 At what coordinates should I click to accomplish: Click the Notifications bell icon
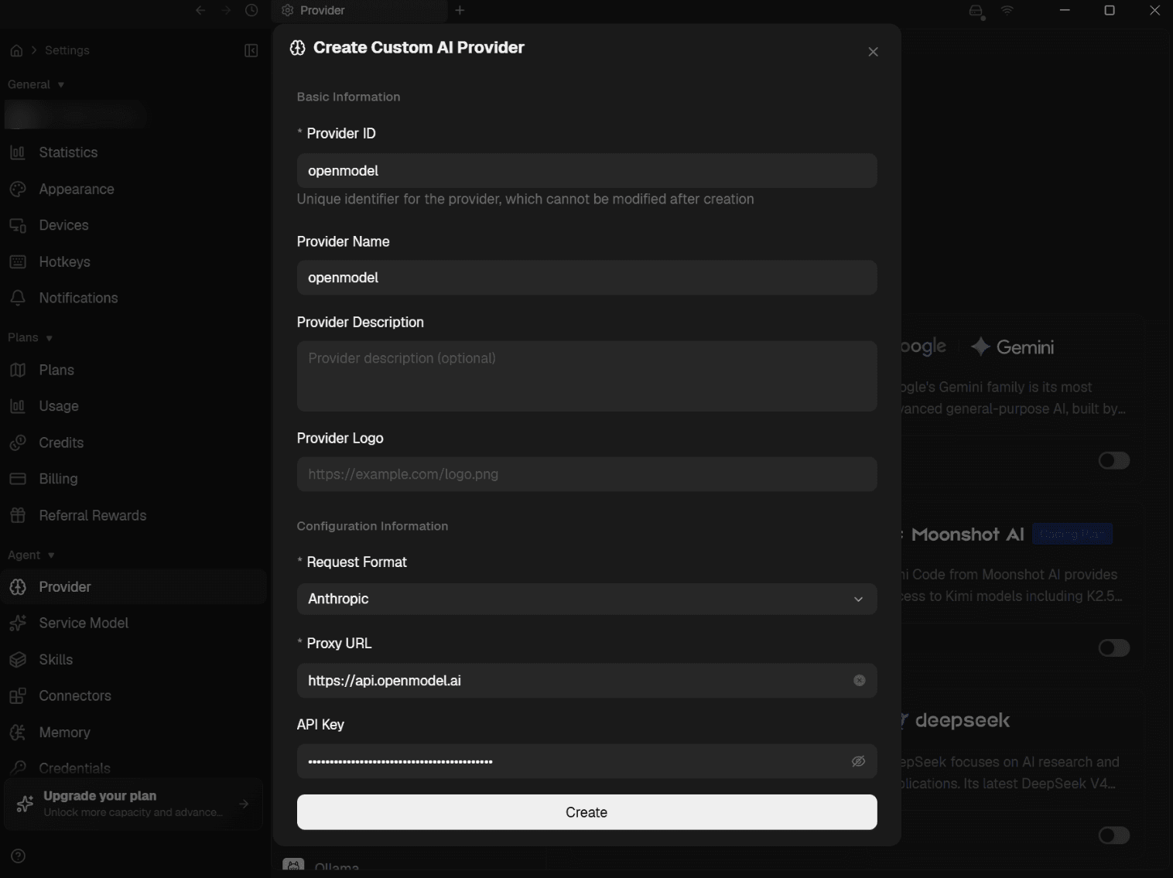click(18, 298)
